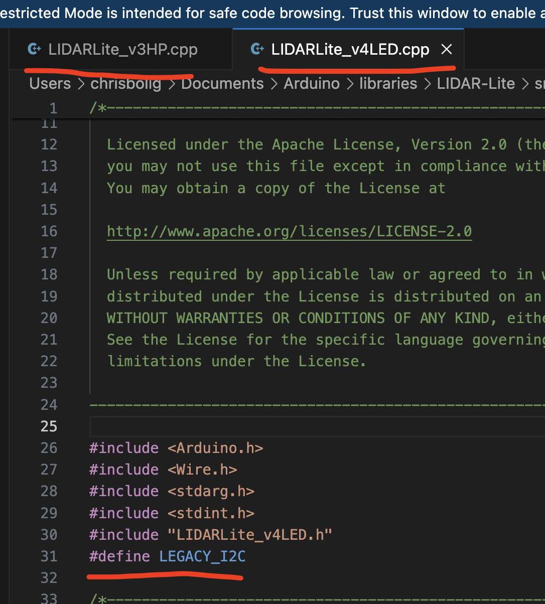Image resolution: width=545 pixels, height=604 pixels.
Task: Open the chevron after Arduino breadcrumb
Action: [350, 83]
